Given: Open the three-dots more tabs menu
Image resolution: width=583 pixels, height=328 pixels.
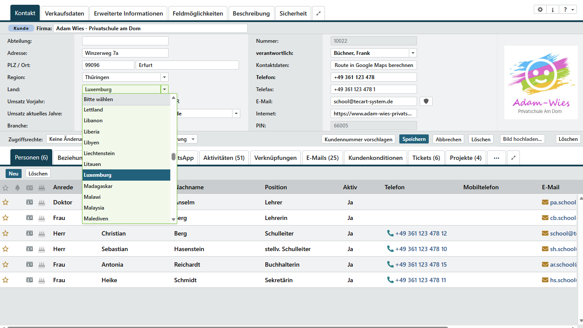Looking at the screenshot, I should tap(497, 158).
